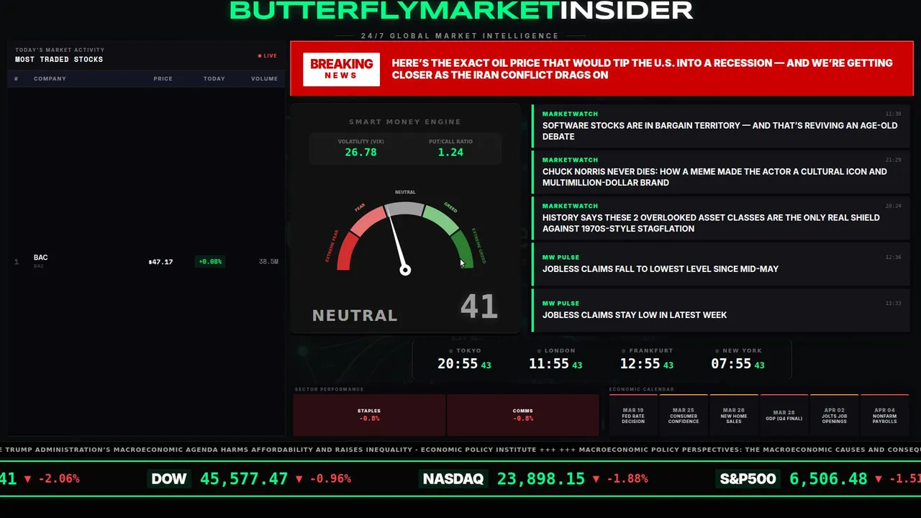Click the PRICE column header
Image resolution: width=921 pixels, height=518 pixels.
pos(163,78)
